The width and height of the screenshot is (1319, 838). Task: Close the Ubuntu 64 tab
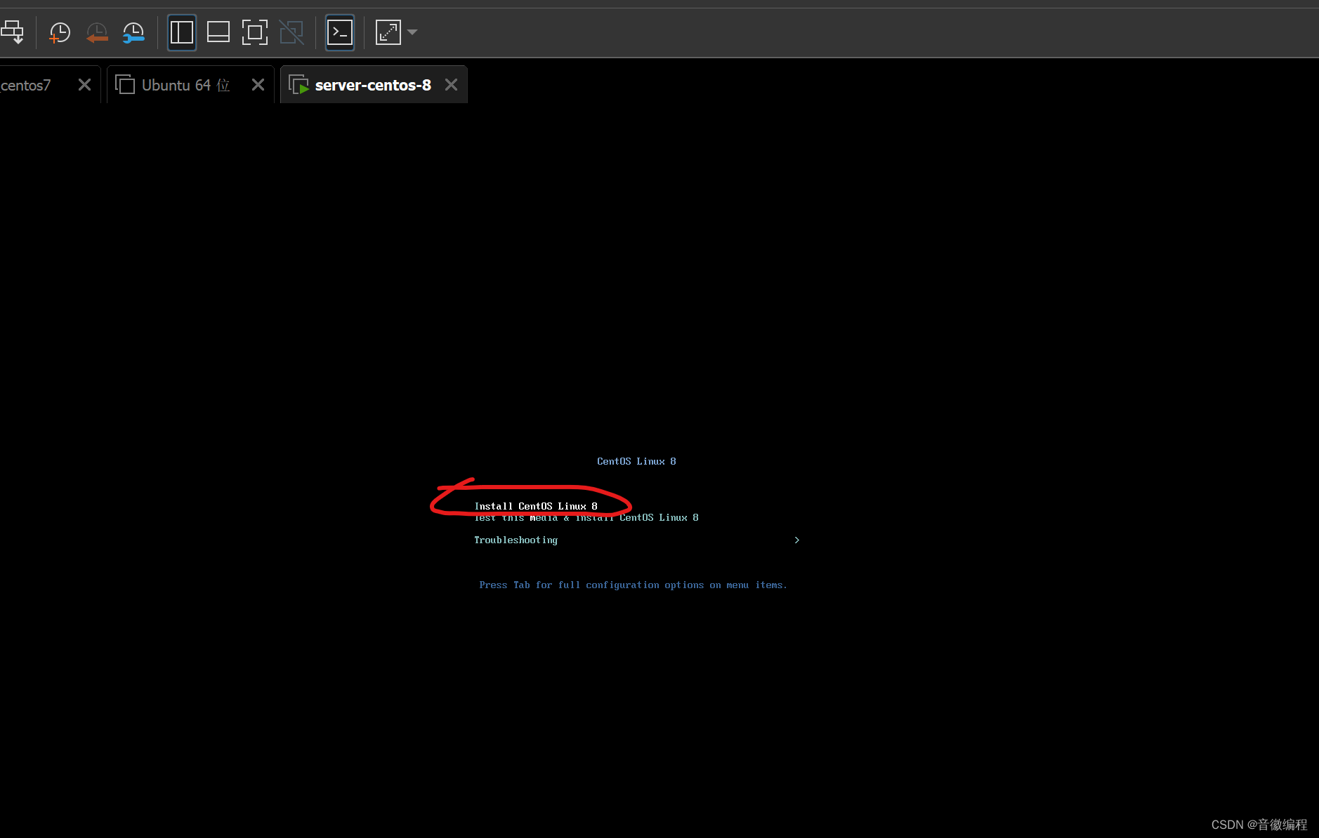258,85
